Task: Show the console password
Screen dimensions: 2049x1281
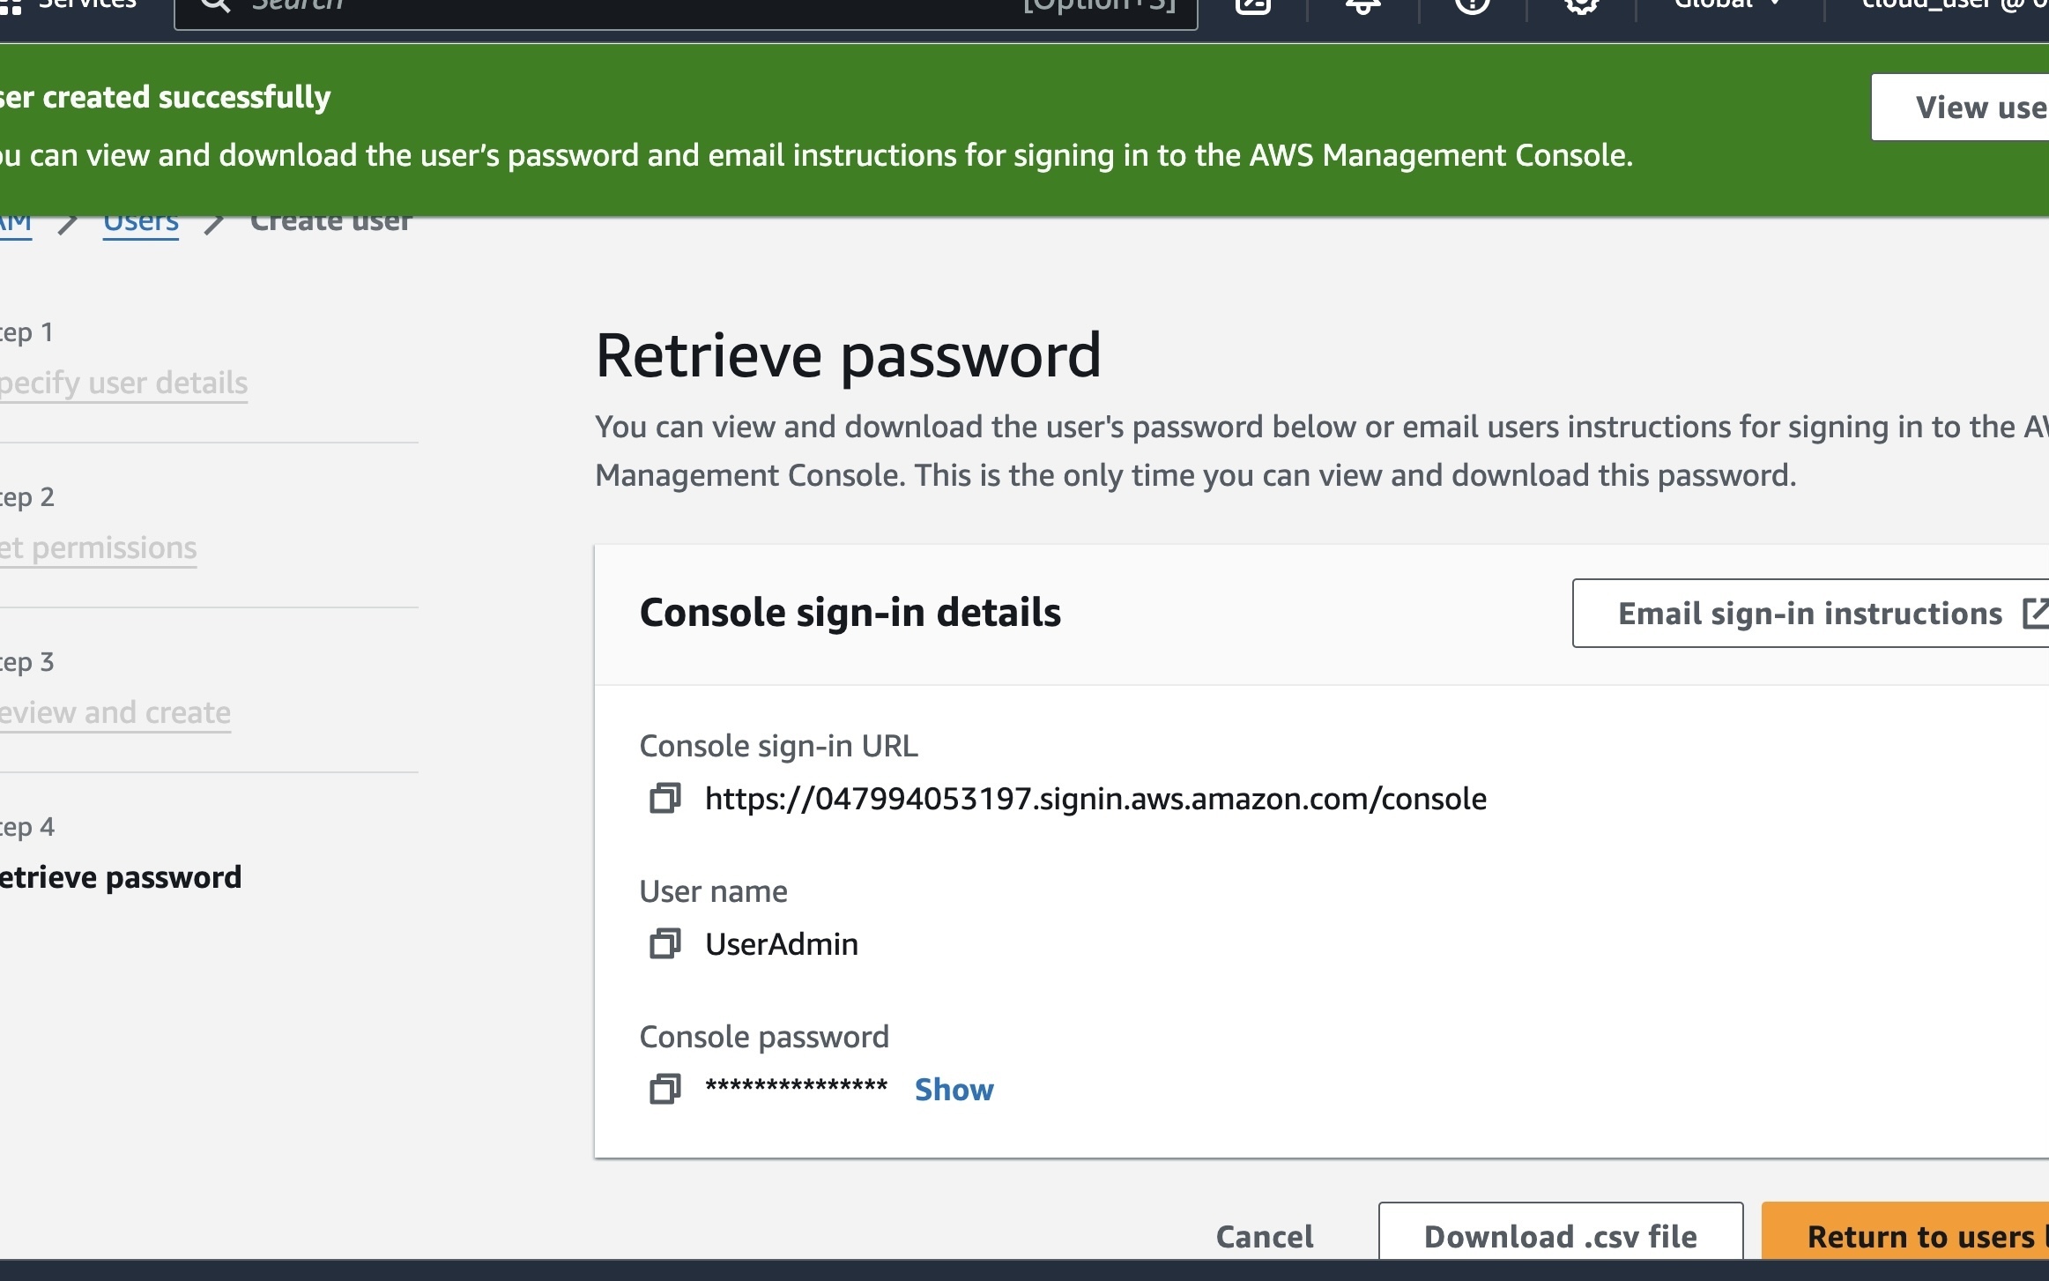Action: (x=954, y=1090)
